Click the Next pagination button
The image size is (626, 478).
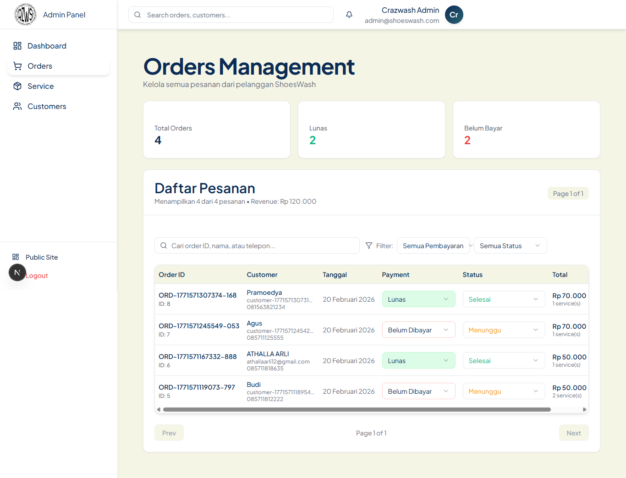pos(574,433)
